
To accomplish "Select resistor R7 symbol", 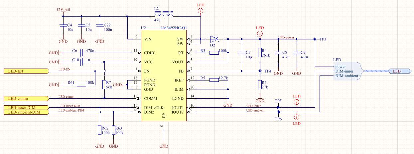I will coord(104,85).
